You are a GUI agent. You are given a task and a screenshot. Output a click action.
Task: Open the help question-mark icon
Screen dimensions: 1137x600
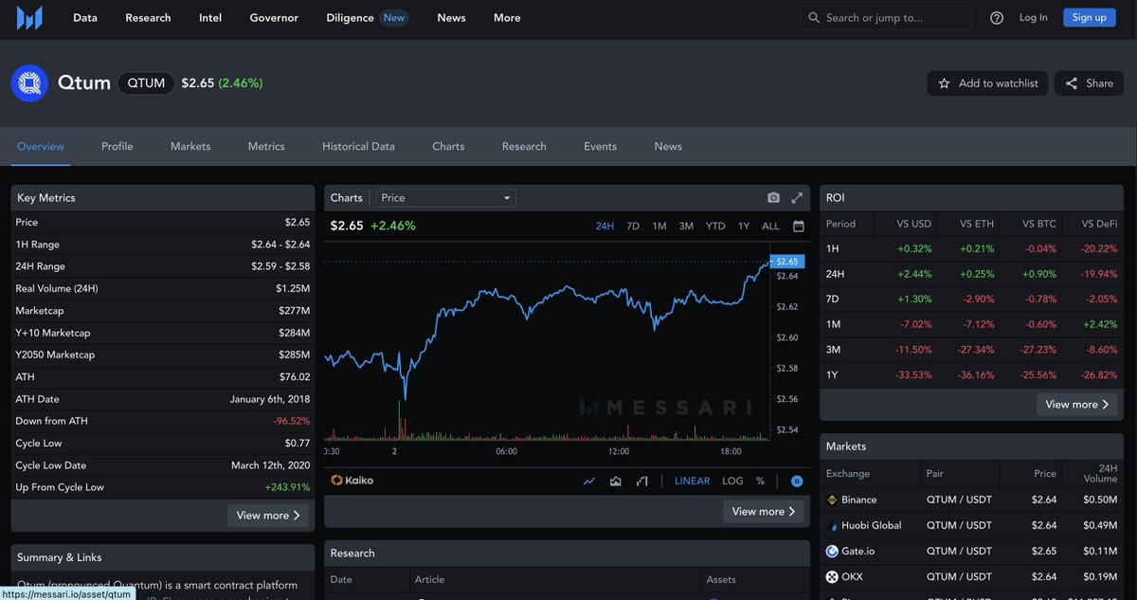tap(997, 18)
